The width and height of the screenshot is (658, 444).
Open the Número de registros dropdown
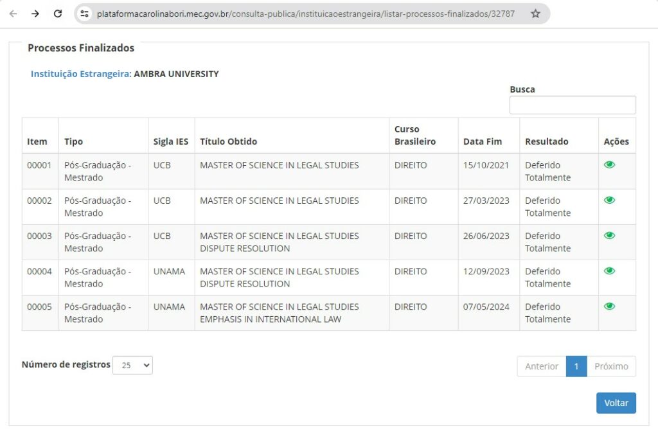[132, 365]
